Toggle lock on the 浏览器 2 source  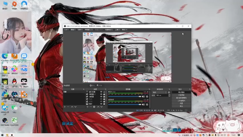(104, 94)
